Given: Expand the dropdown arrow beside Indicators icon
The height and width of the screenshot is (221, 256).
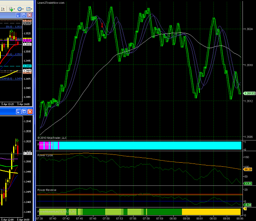Looking at the screenshot, I should (14, 9).
